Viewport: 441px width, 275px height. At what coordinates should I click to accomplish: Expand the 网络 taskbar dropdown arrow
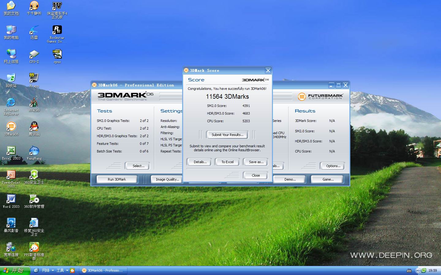(x=53, y=270)
